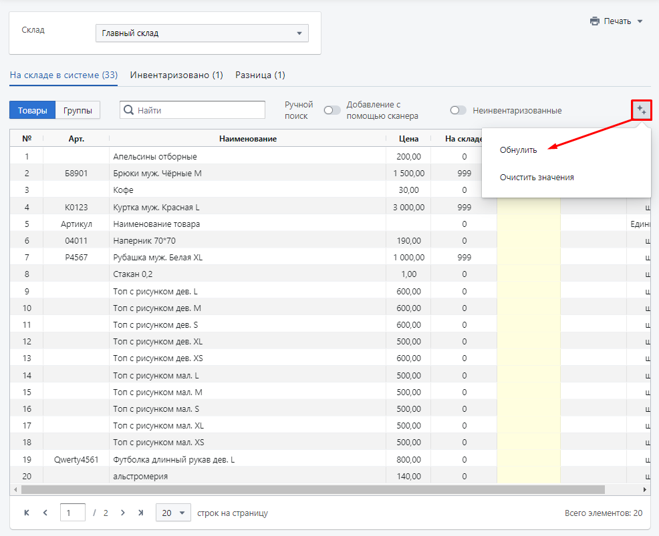659x536 pixels.
Task: Go to the first page
Action: pos(27,513)
